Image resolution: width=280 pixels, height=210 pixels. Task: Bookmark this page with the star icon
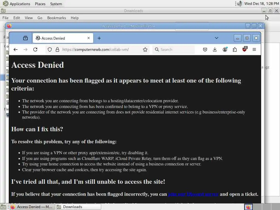145,49
